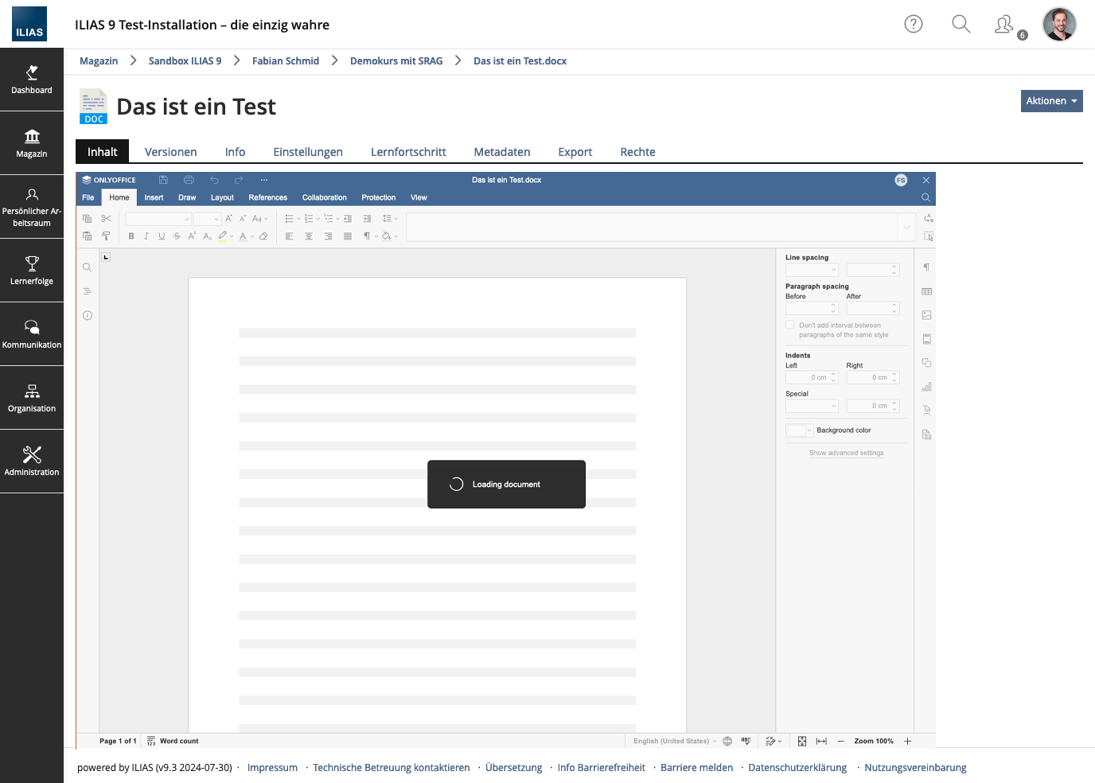This screenshot has height=783, width=1095.
Task: Click the Spell checking icon in status bar
Action: pos(746,741)
